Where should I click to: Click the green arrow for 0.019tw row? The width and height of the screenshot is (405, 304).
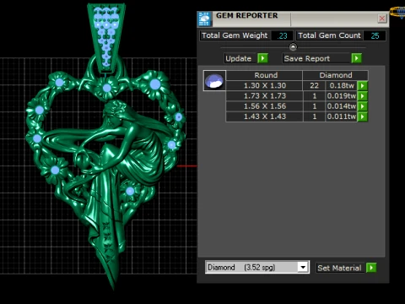tap(362, 96)
